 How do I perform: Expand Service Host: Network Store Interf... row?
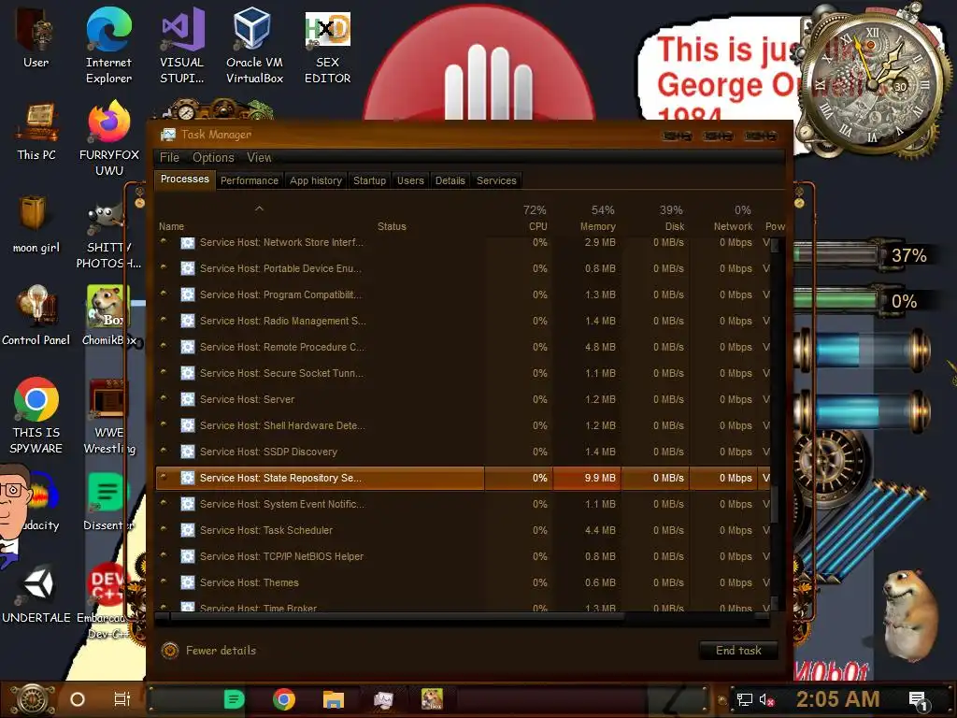164,242
